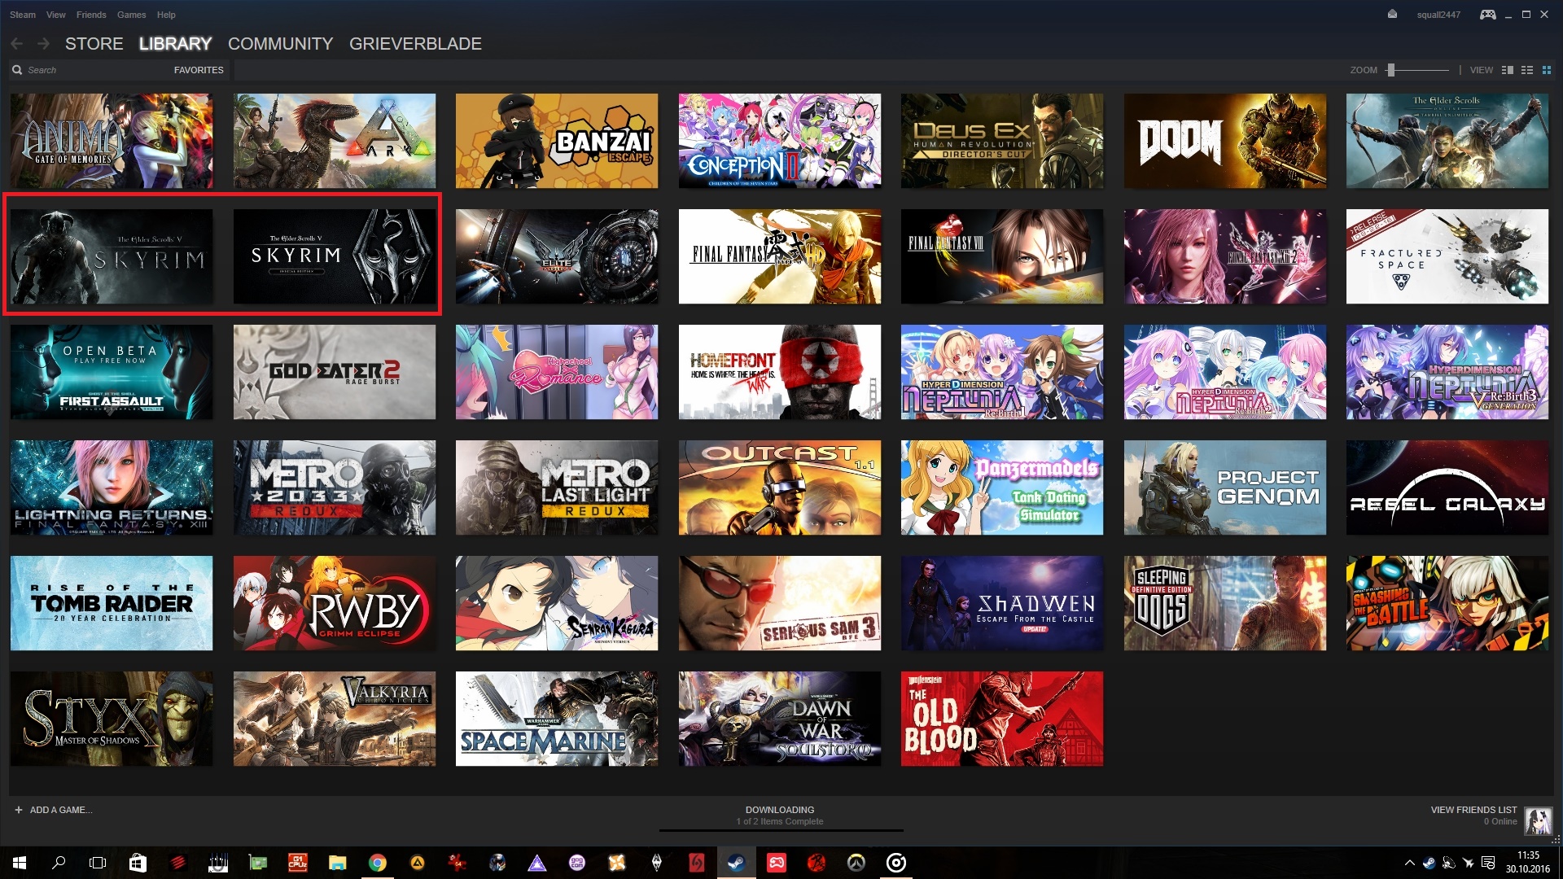Open the squall2447 account dropdown

pos(1438,15)
